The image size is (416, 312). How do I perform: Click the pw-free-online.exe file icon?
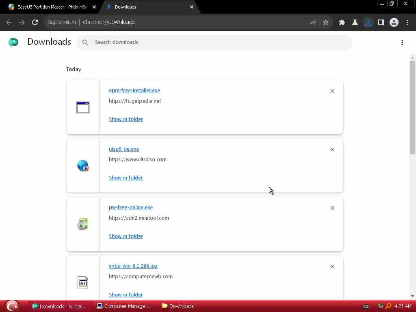click(82, 224)
